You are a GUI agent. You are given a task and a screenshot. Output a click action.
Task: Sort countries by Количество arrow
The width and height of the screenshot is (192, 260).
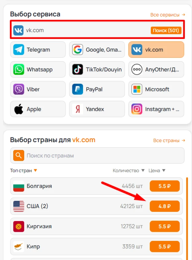point(143,170)
